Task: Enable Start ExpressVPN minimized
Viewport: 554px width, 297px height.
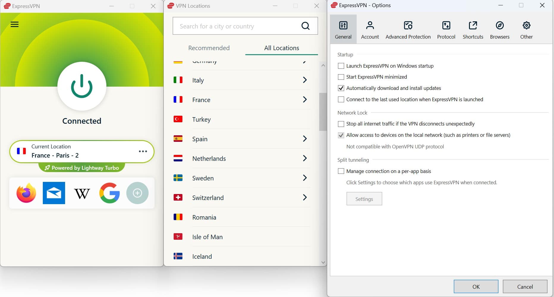Action: click(341, 77)
